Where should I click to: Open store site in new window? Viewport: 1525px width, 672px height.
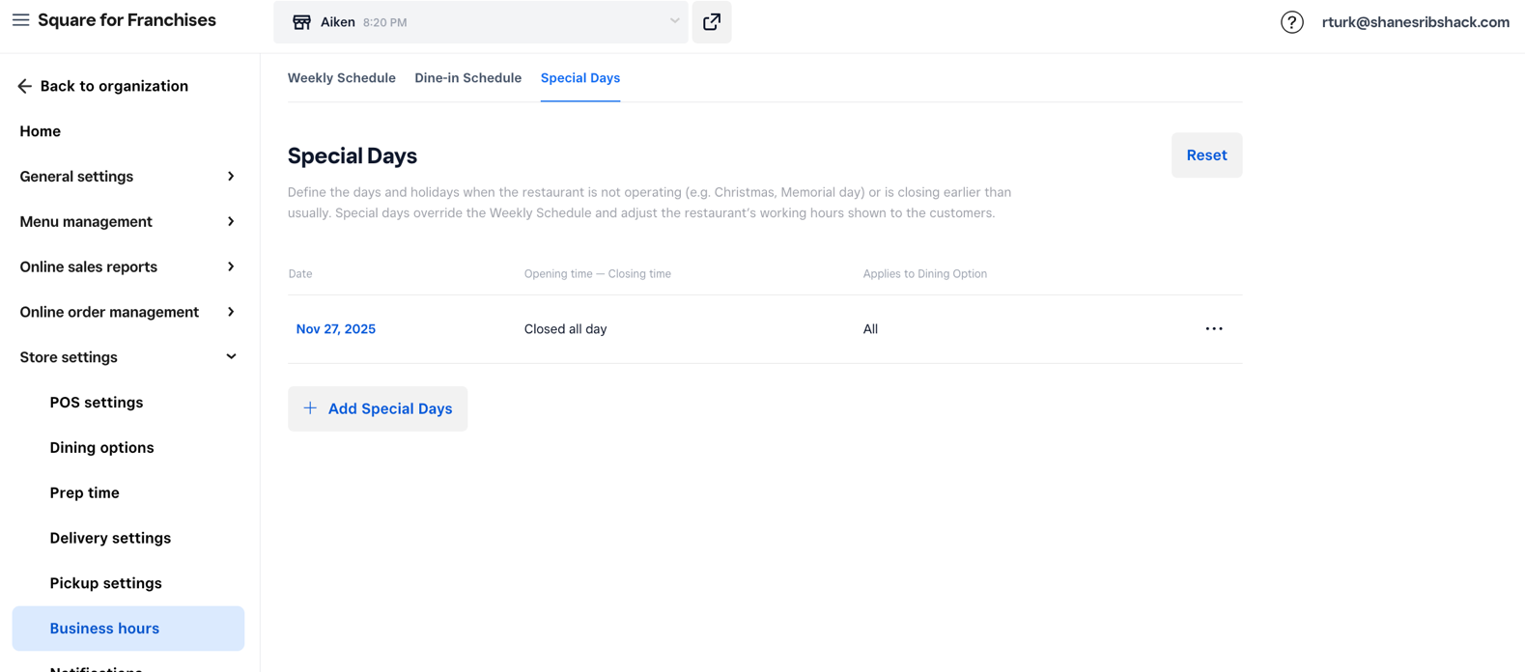click(x=712, y=22)
